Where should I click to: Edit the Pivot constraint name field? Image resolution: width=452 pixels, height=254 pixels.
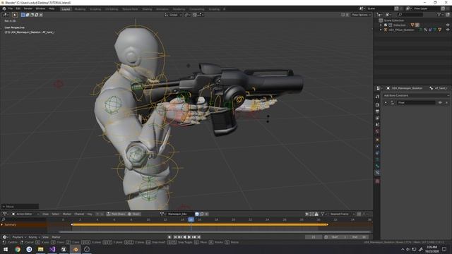416,102
